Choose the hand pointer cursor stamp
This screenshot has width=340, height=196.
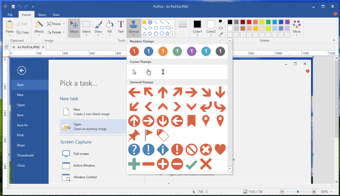[149, 72]
